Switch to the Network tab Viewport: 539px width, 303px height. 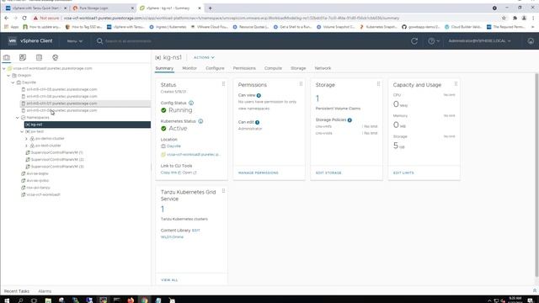pos(323,68)
